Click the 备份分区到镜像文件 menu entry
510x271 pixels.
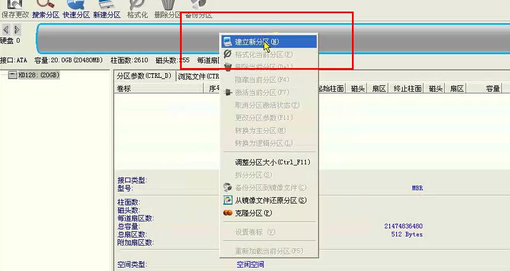pos(269,187)
